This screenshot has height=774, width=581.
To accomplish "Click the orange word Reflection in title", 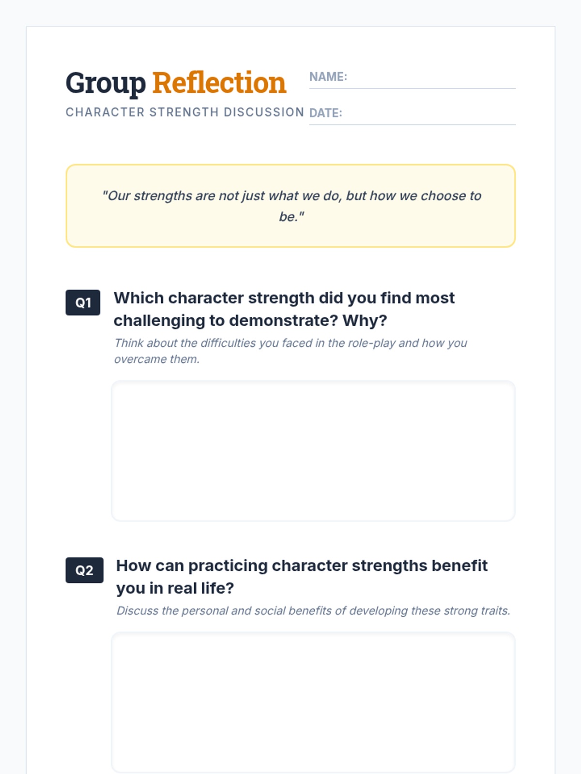I will click(x=219, y=83).
